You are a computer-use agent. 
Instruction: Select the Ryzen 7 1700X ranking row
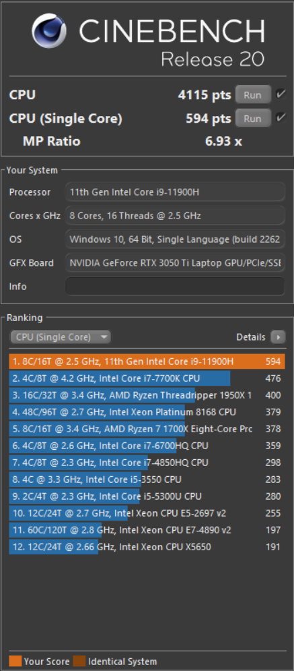point(147,429)
